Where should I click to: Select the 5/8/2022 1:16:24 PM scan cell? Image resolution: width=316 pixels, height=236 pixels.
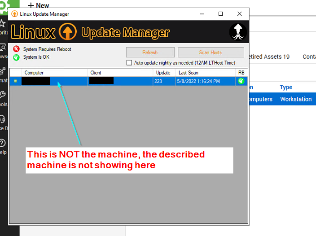(x=206, y=81)
